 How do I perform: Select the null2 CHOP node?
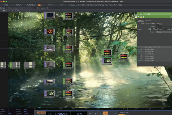pyautogui.click(x=29, y=65)
